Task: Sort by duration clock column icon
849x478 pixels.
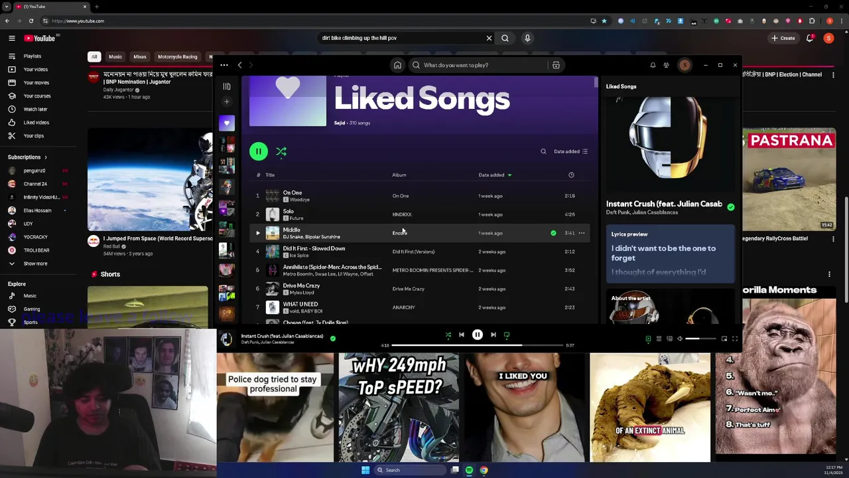Action: pyautogui.click(x=571, y=175)
